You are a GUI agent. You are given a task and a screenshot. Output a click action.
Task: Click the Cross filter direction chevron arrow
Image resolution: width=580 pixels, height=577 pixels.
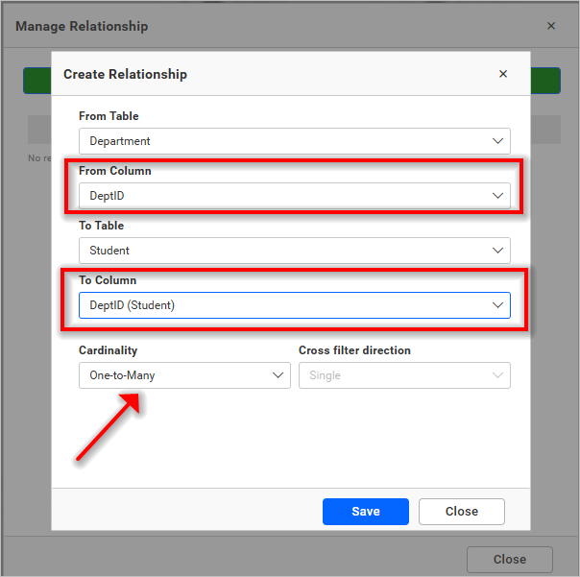[497, 375]
